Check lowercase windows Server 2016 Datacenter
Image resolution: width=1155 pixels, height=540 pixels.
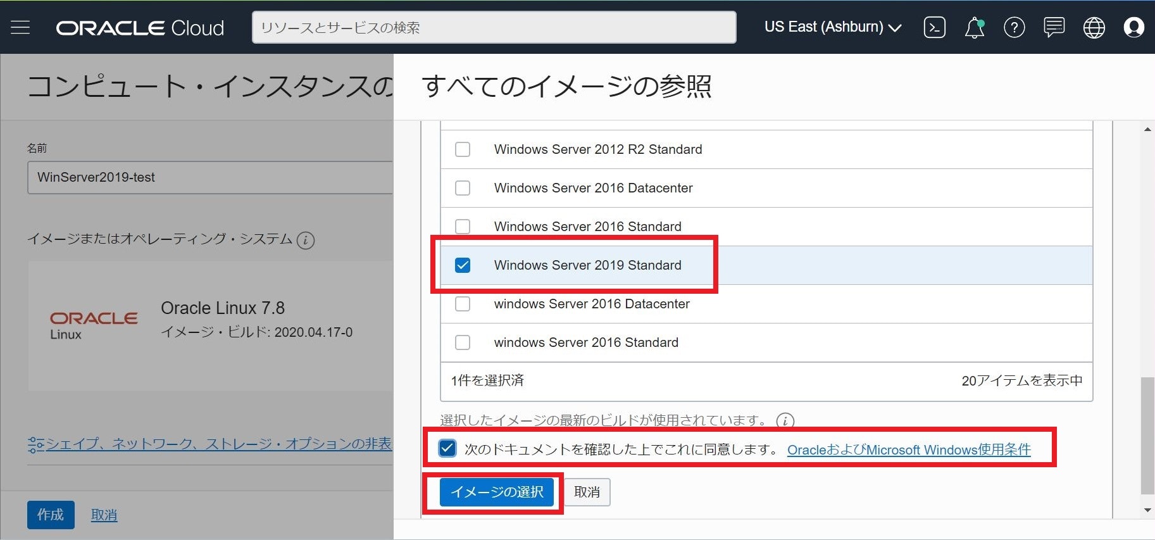coord(463,304)
